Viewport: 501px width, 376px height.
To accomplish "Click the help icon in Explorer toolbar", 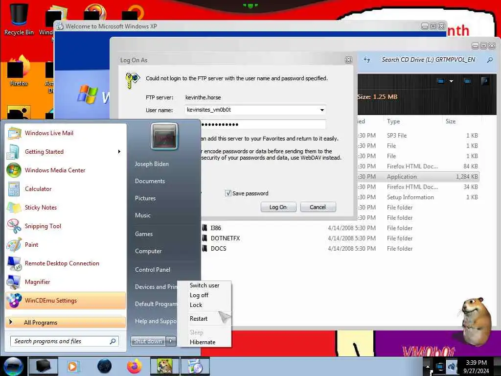I will [485, 81].
